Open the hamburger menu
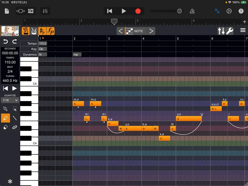248x186 pixels. (243, 30)
